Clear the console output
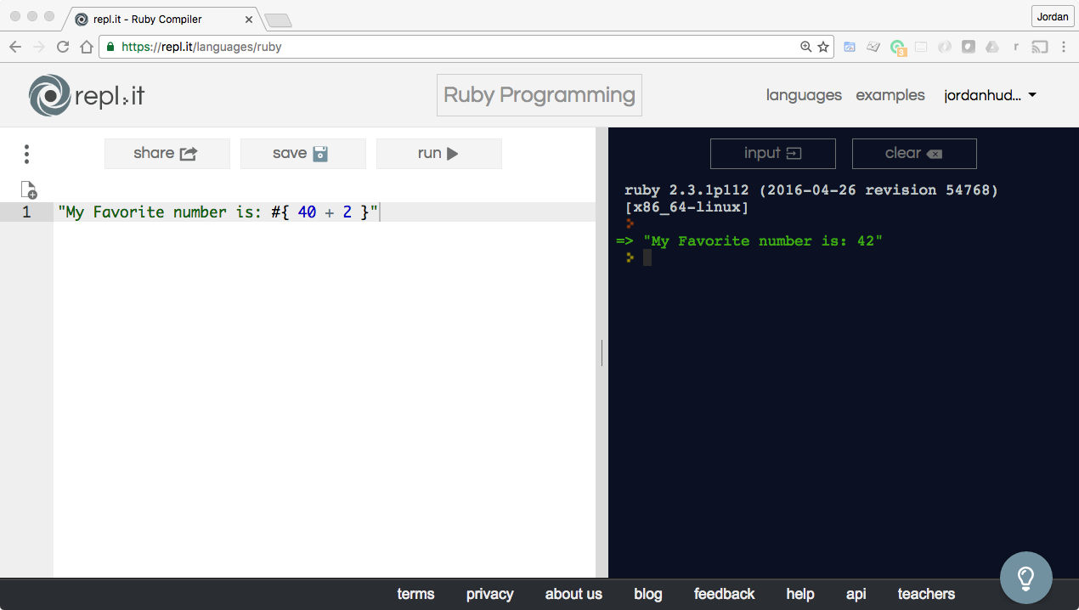 tap(913, 154)
